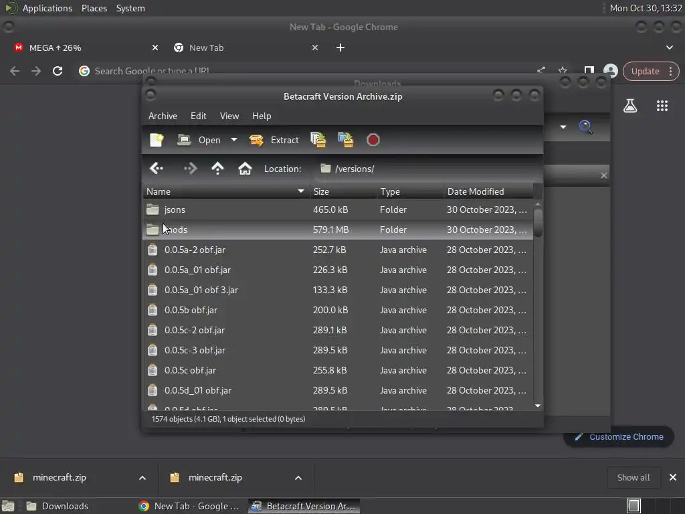
Task: Close the MEGA tab
Action: coord(155,48)
